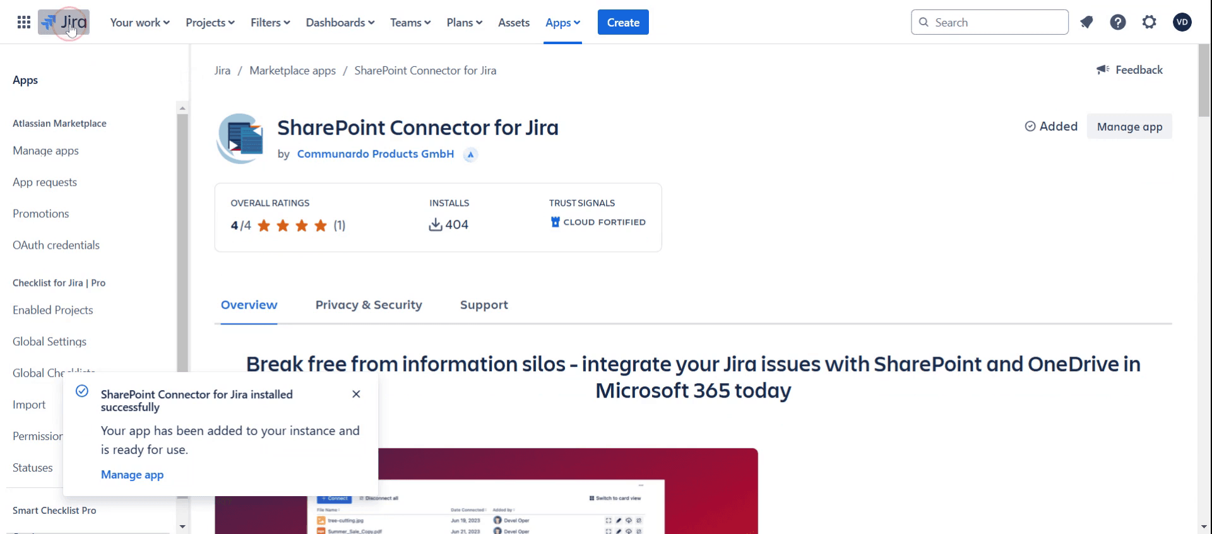Click the success checkmark icon in notification
The image size is (1212, 534).
coord(82,391)
